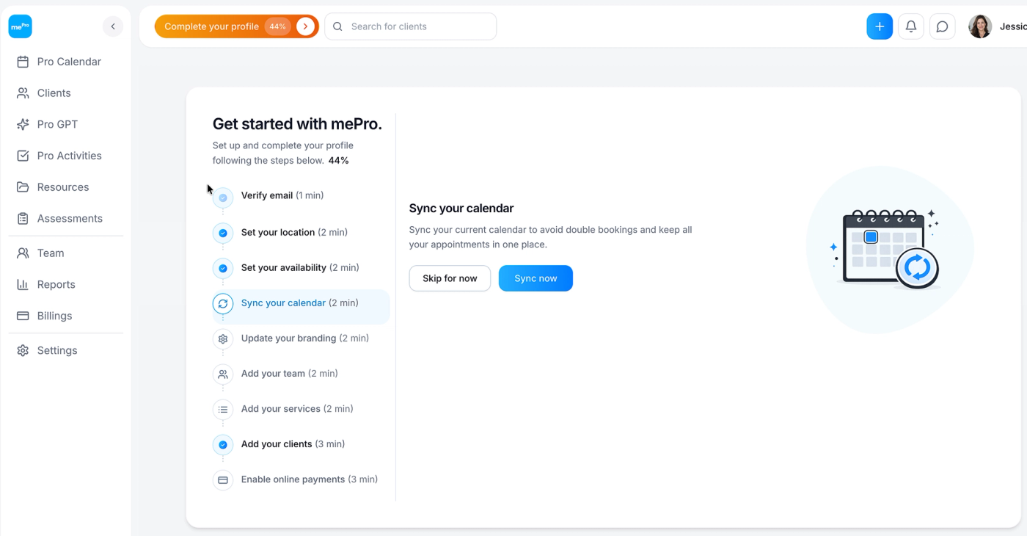Open the Pro Calendar calendar icon
This screenshot has height=536, width=1027.
23,62
